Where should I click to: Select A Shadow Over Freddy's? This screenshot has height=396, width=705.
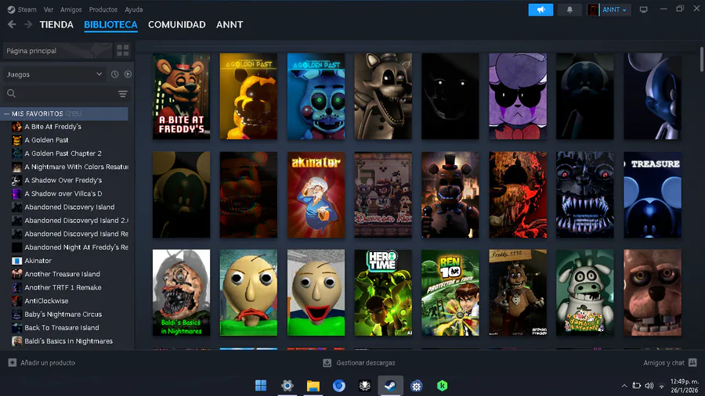(x=63, y=180)
